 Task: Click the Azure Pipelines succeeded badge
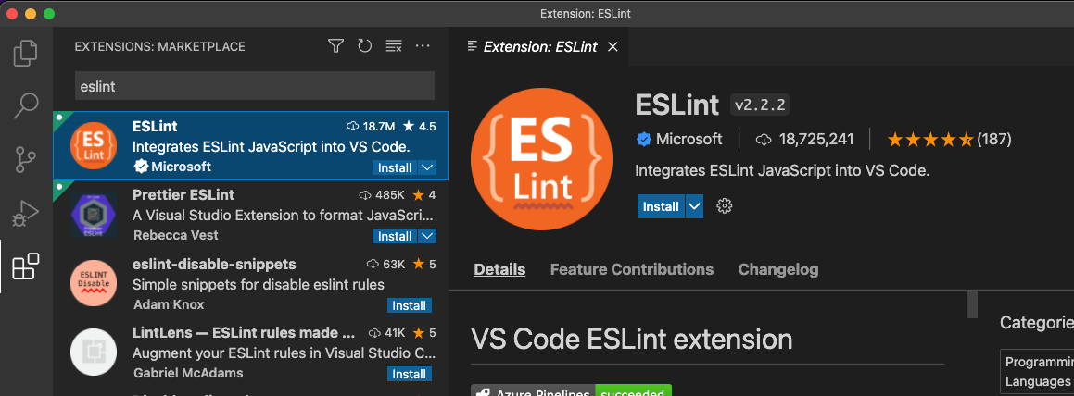pyautogui.click(x=571, y=391)
